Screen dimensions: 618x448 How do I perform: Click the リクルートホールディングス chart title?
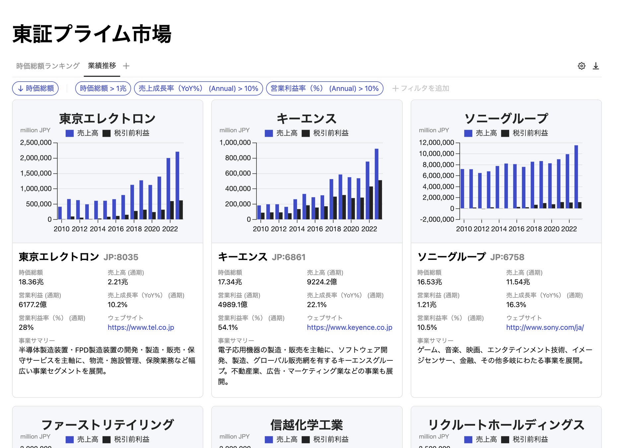pos(506,425)
